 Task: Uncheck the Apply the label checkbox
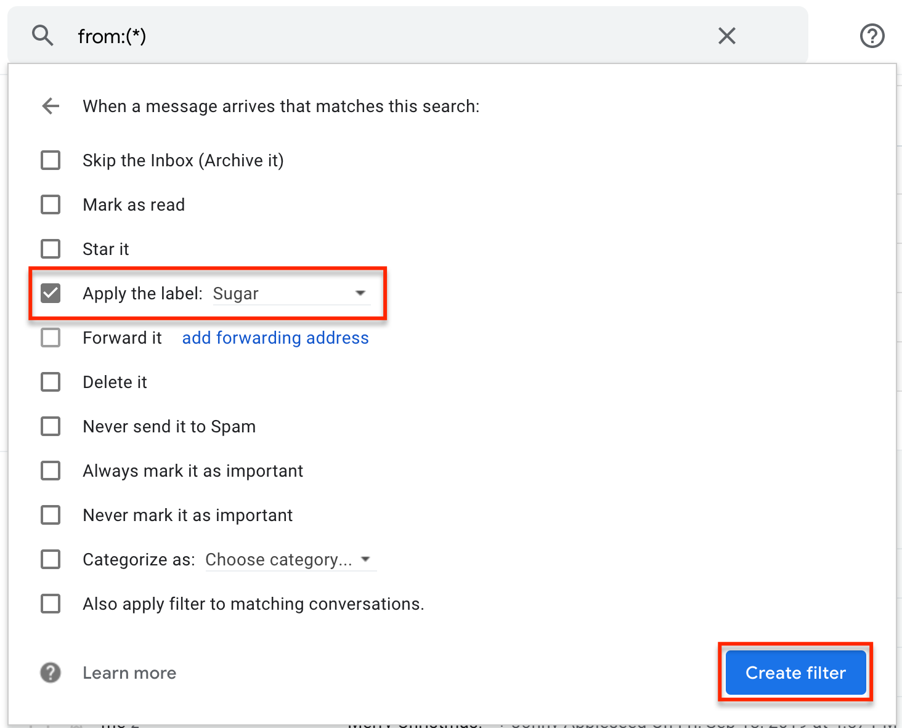pyautogui.click(x=51, y=293)
